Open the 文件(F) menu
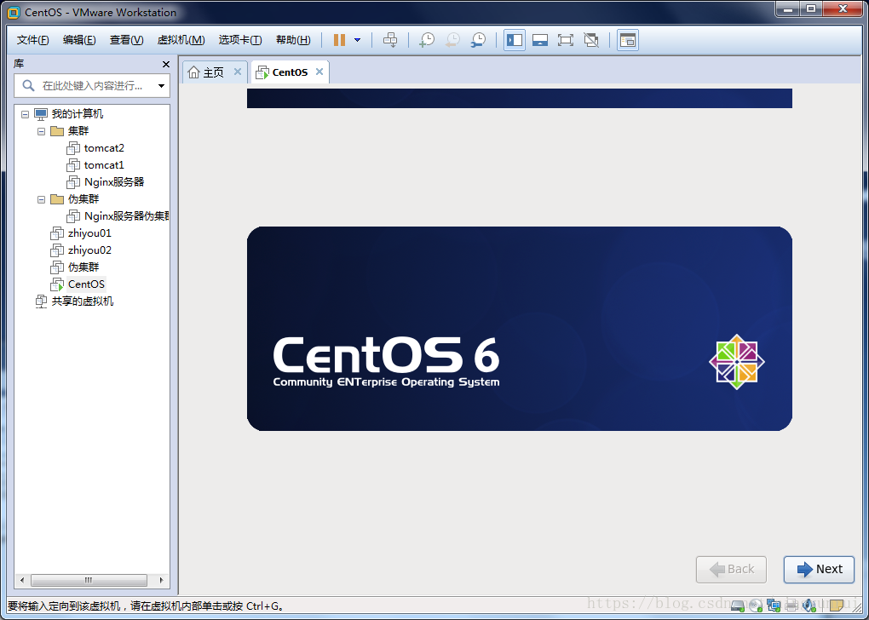 (32, 40)
